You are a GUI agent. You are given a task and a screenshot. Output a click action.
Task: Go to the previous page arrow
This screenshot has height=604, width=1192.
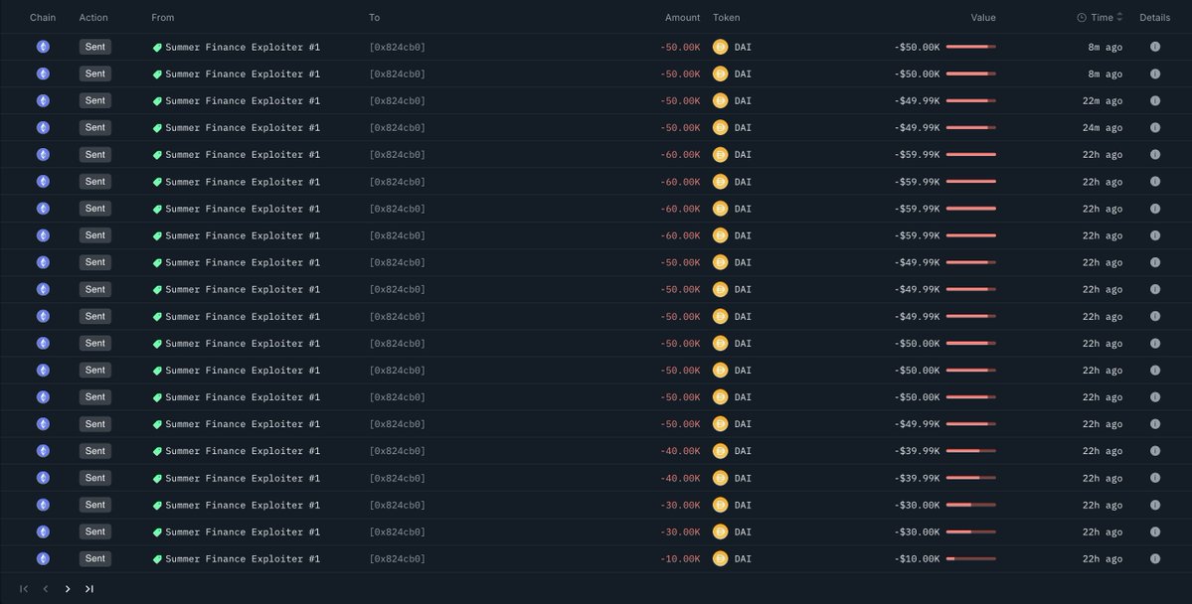(x=46, y=589)
